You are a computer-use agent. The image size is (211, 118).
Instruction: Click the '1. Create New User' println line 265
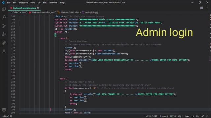[109, 23]
